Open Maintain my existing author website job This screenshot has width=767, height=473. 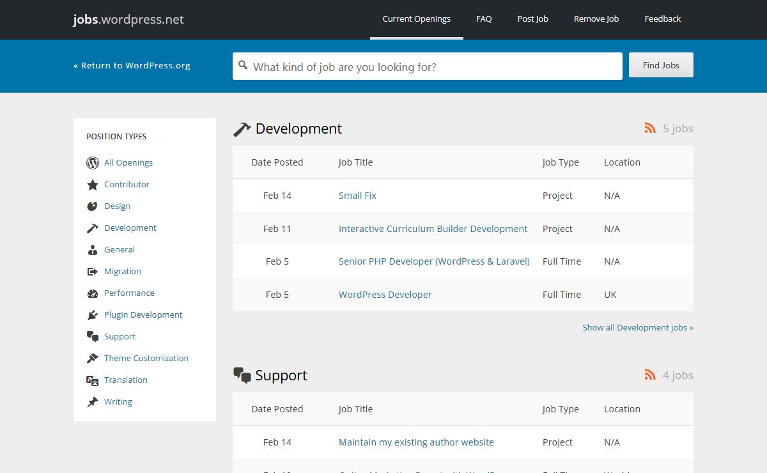(x=416, y=442)
